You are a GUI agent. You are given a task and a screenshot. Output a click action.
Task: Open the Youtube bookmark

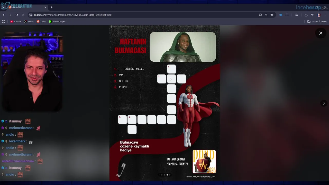[x=16, y=22]
